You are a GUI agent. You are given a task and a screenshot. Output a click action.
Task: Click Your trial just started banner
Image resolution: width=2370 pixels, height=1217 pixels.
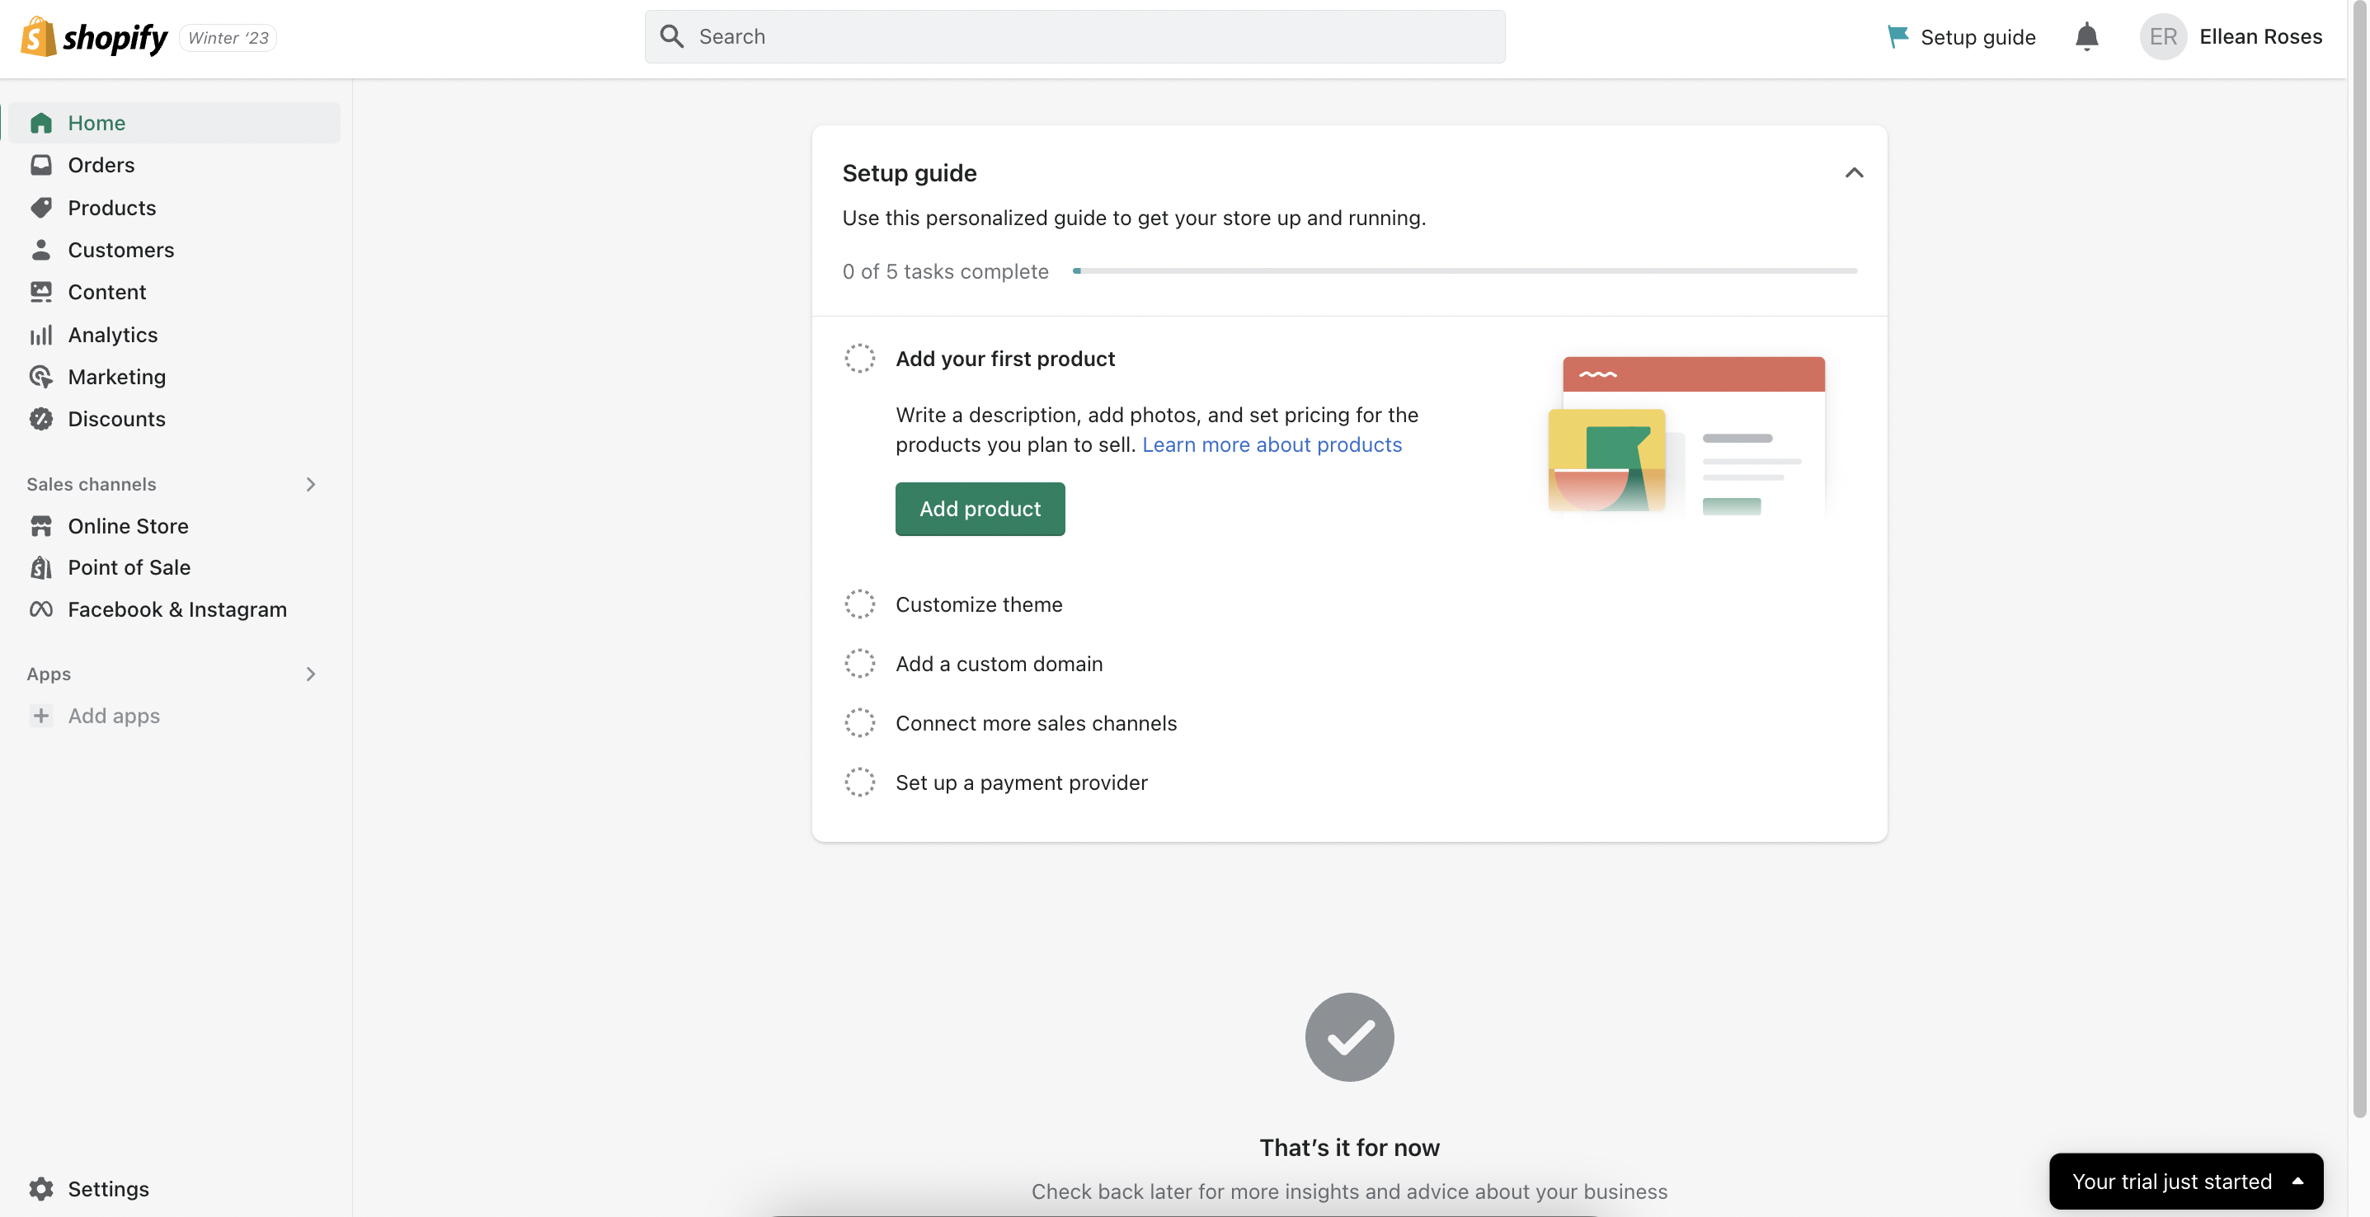(2186, 1181)
